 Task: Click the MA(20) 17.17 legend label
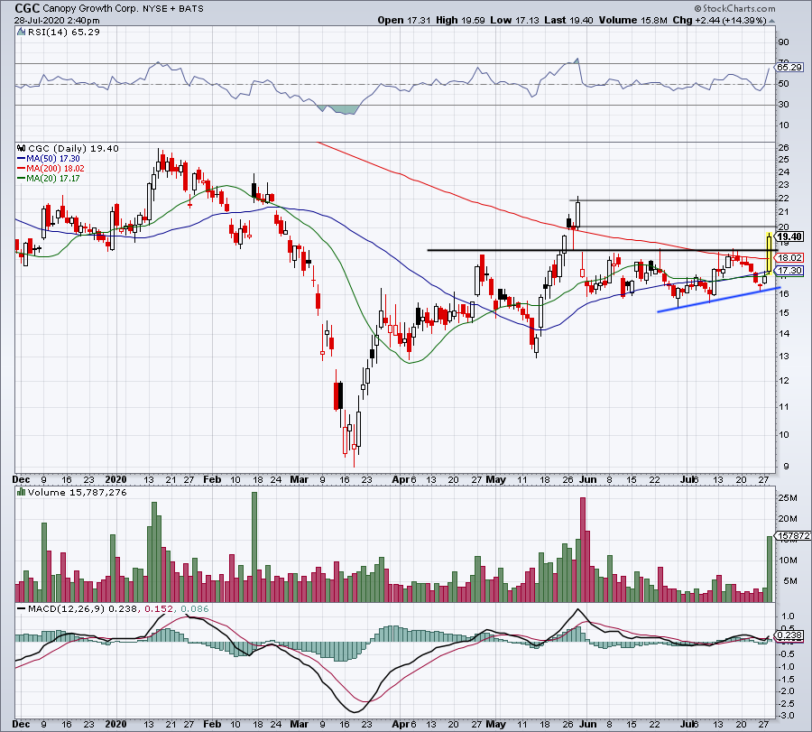[53, 179]
